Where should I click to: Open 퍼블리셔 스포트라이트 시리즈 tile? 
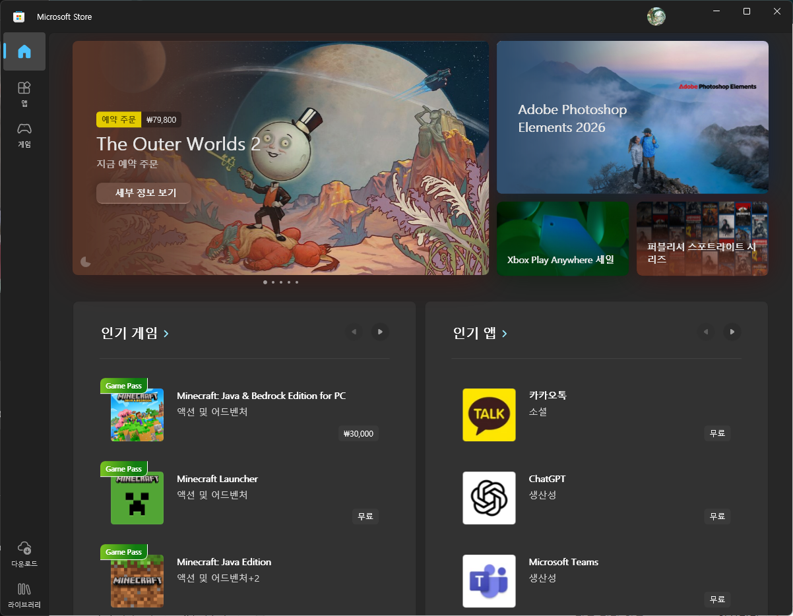pyautogui.click(x=702, y=238)
